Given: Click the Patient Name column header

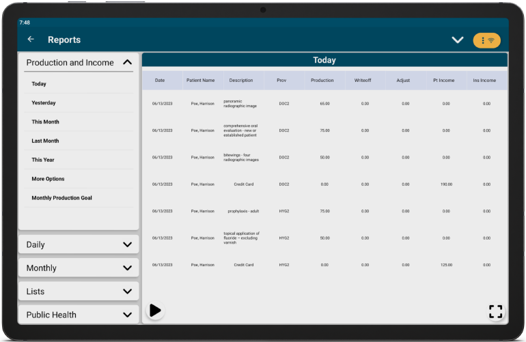Looking at the screenshot, I should point(200,81).
